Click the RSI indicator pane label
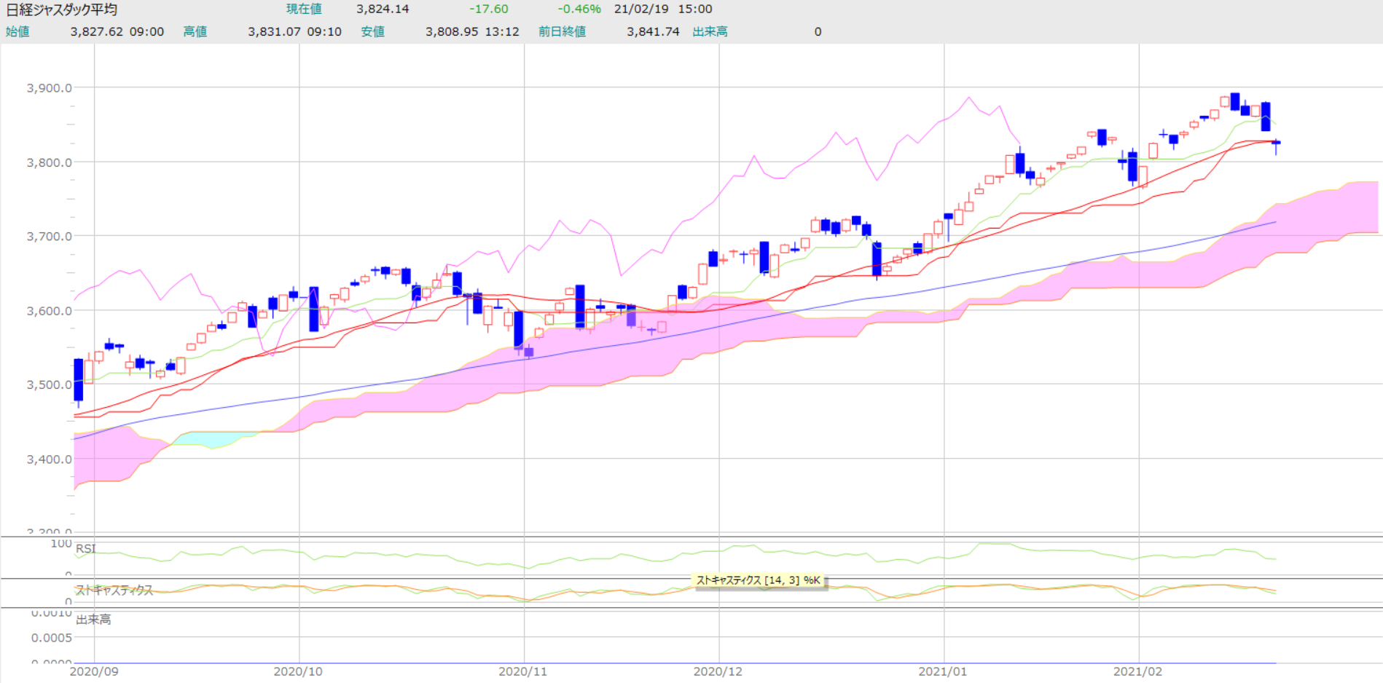The height and width of the screenshot is (683, 1383). point(86,548)
